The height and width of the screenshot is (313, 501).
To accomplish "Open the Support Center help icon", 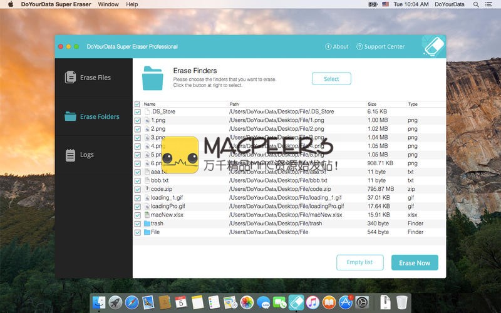I will coord(359,46).
